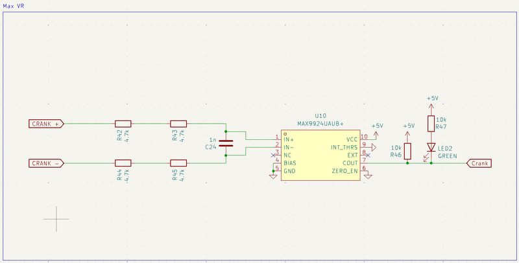Click the ZERO_EN pin name
The height and width of the screenshot is (263, 519).
345,171
